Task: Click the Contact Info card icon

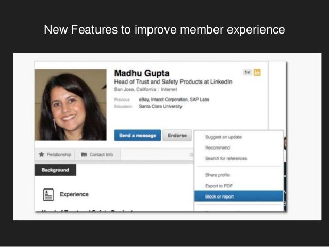Action: pos(84,155)
